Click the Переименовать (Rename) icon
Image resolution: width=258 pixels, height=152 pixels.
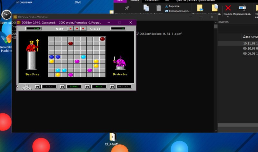242,8
